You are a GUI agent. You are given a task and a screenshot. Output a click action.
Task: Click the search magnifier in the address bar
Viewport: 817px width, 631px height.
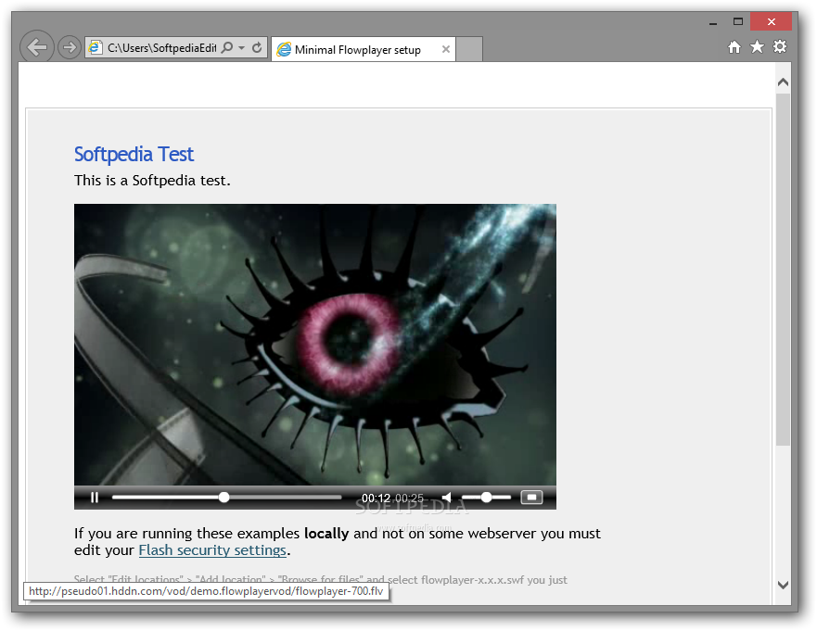pos(227,48)
